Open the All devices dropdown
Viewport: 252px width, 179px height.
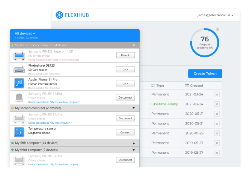[25, 33]
